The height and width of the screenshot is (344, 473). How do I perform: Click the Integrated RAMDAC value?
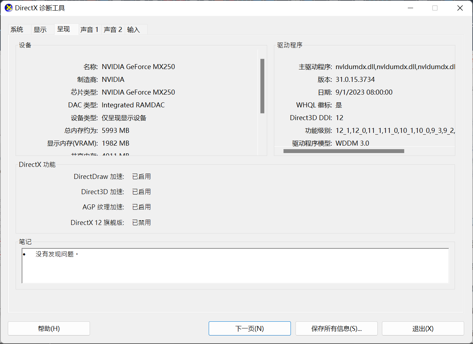pos(133,105)
